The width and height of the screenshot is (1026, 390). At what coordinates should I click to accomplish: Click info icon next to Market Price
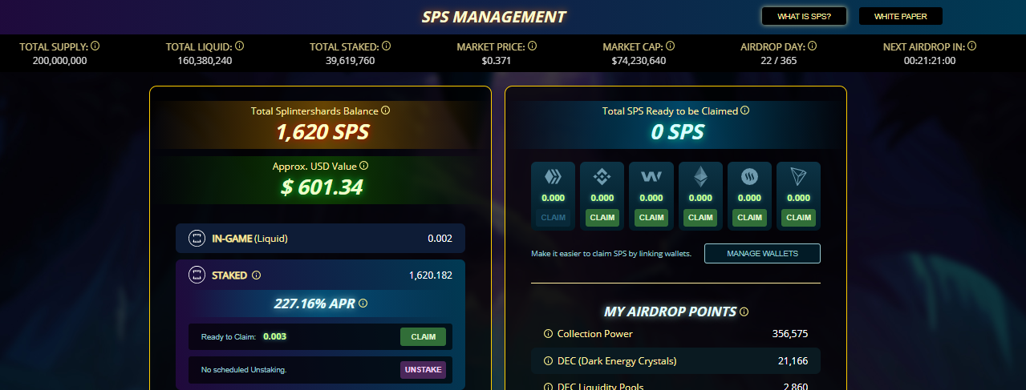(533, 46)
